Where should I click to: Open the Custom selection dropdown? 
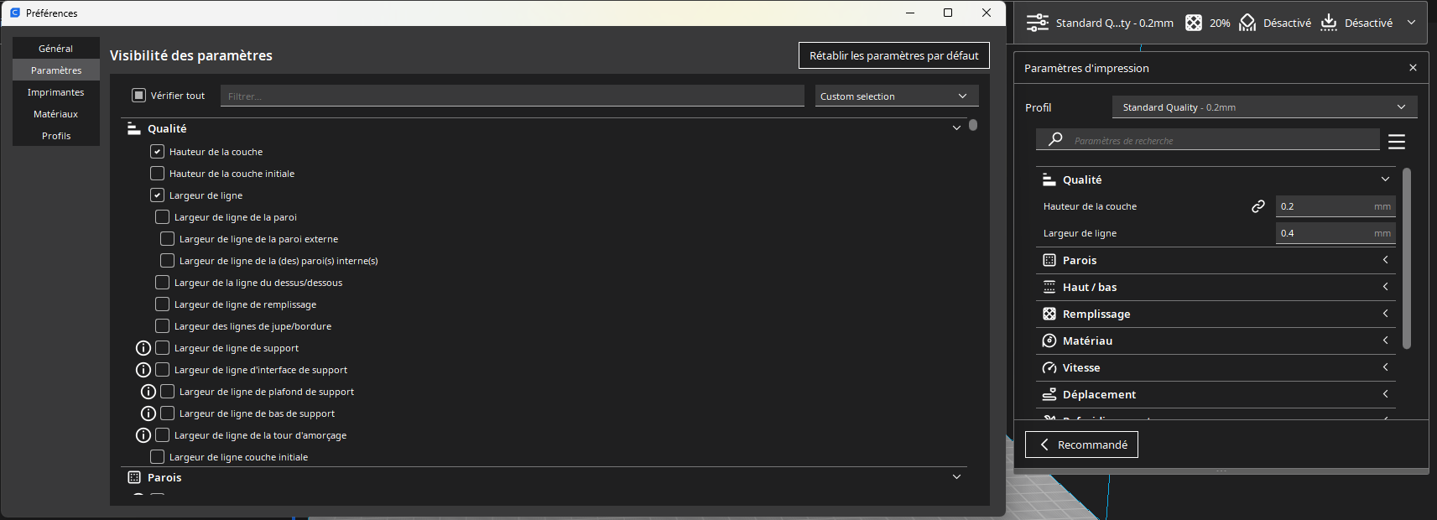pos(897,96)
